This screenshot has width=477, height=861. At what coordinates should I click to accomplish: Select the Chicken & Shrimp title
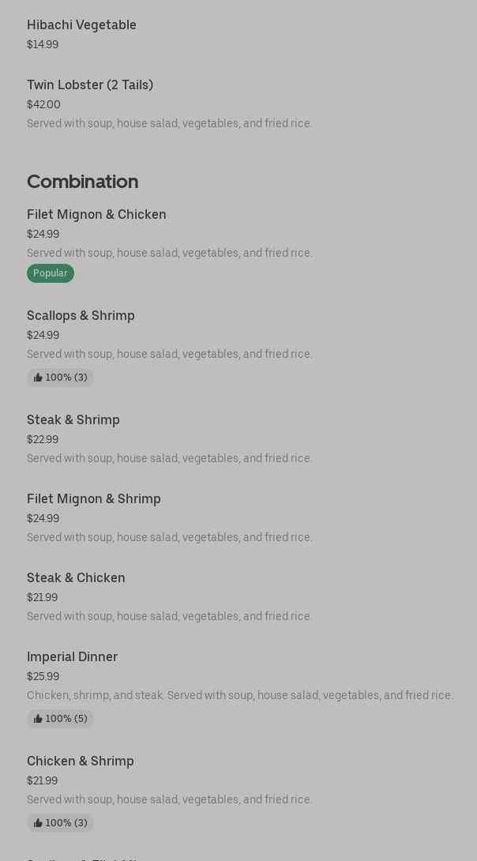point(81,761)
